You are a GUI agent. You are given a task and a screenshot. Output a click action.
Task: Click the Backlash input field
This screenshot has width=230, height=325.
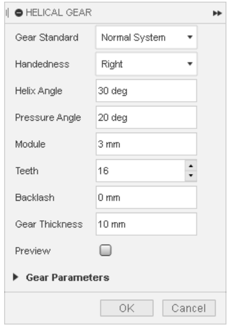coord(146,198)
